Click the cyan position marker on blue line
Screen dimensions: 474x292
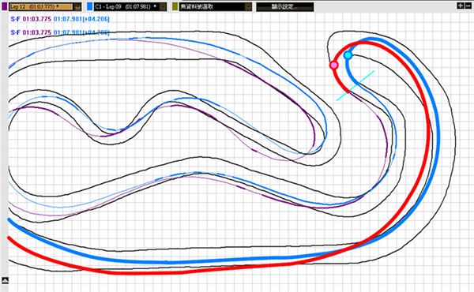click(348, 55)
